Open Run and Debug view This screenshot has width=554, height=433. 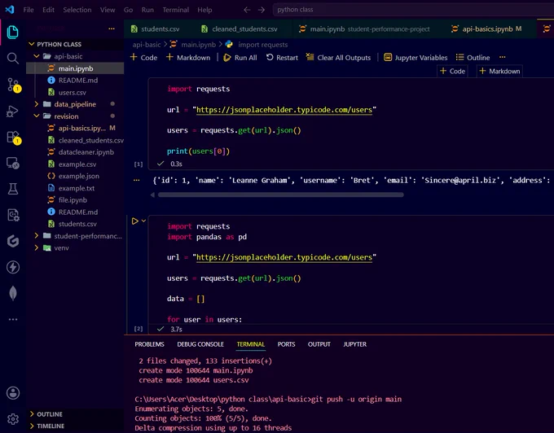(12, 112)
